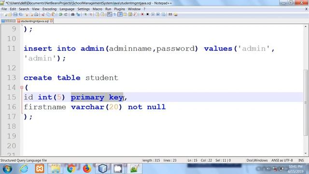Image resolution: width=309 pixels, height=174 pixels.
Task: Click 'Dos\Windows' in the status bar
Action: [x=257, y=160]
